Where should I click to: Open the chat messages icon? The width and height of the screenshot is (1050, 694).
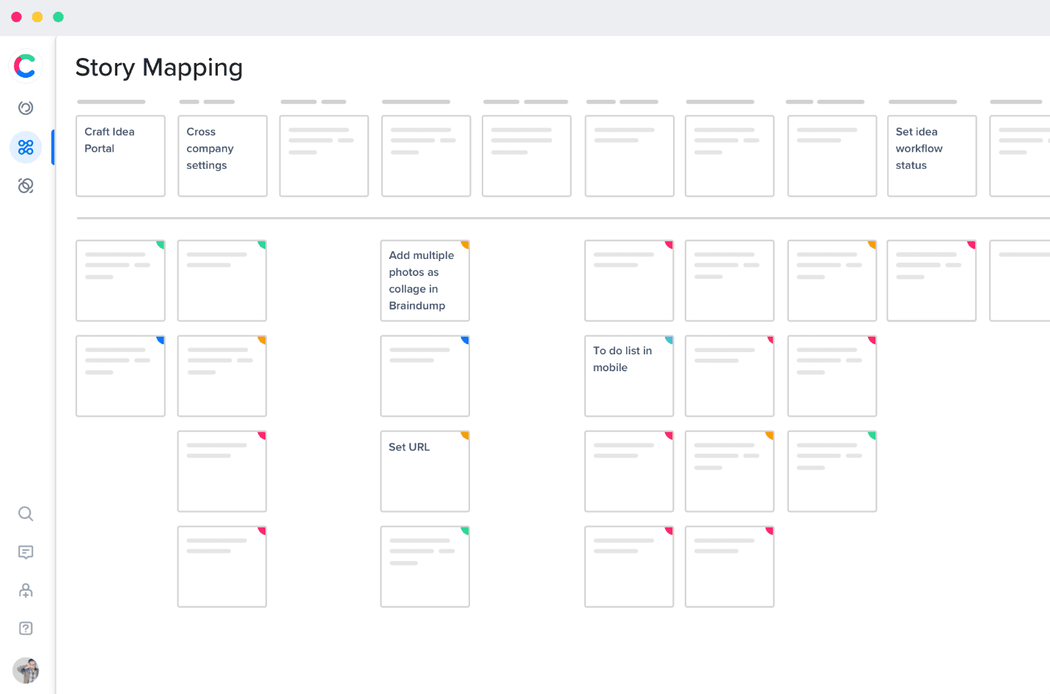[x=26, y=552]
